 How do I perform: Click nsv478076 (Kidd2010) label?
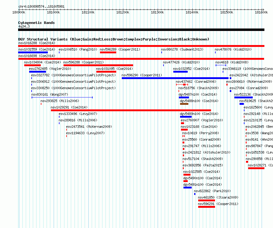point(233,49)
